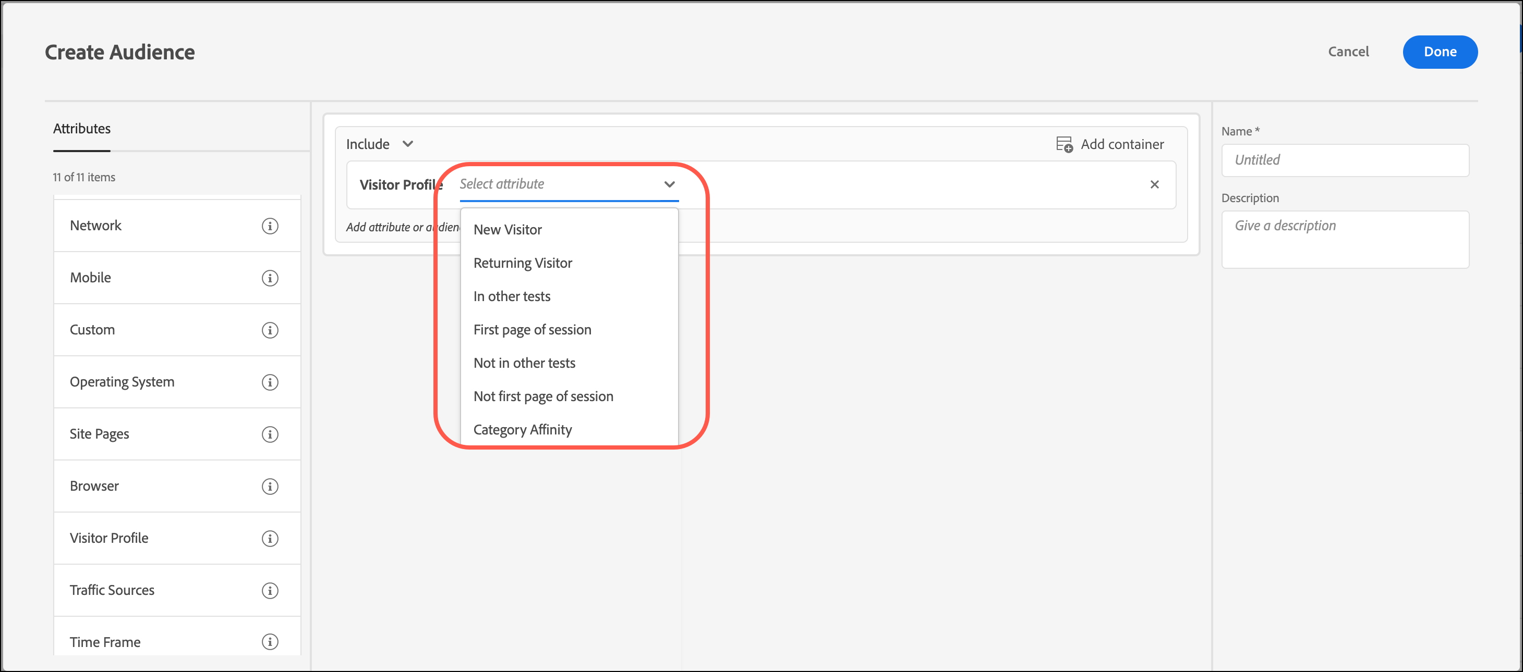This screenshot has width=1523, height=672.
Task: Click the Browser info icon
Action: pyautogui.click(x=270, y=486)
